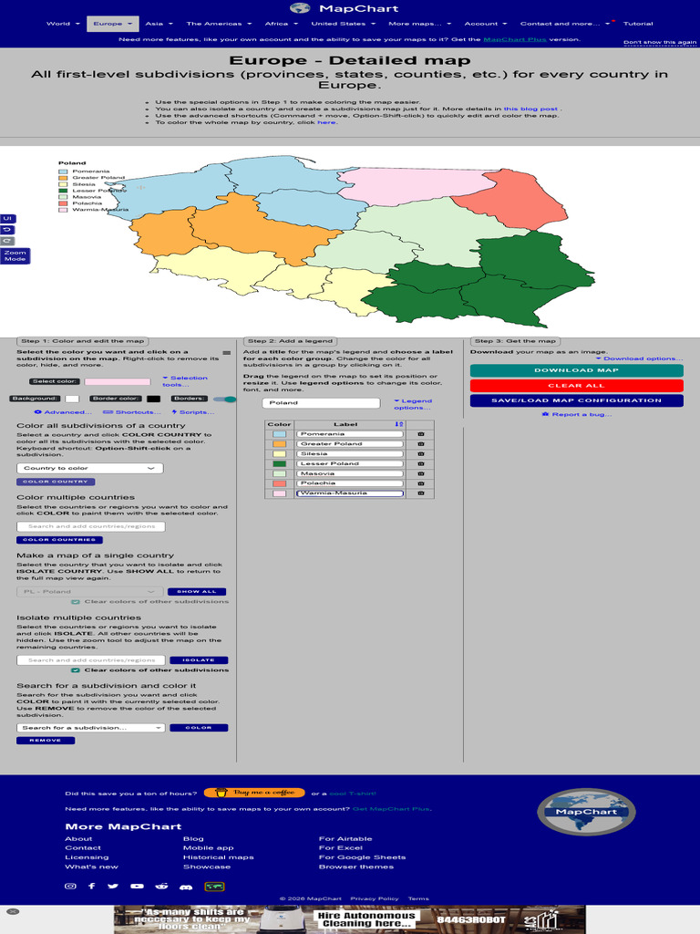Open the World menu
This screenshot has width=700, height=934.
click(x=63, y=24)
